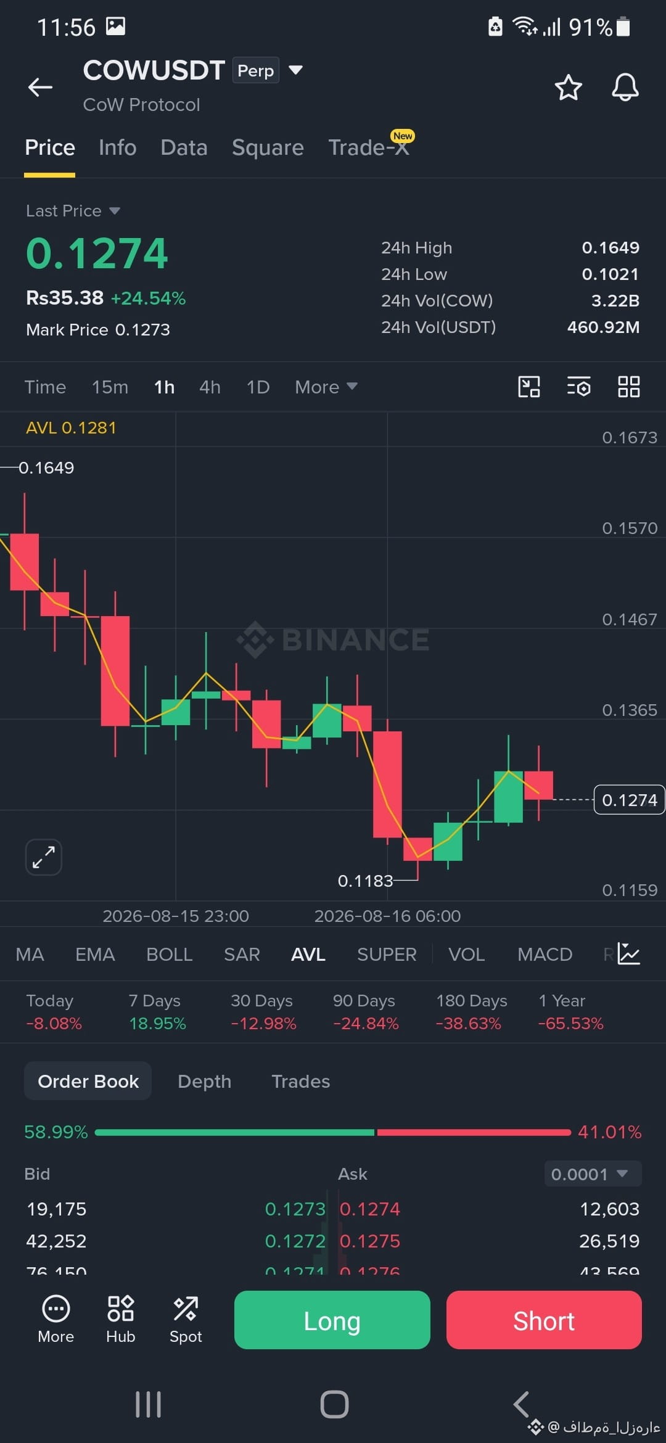This screenshot has width=666, height=1443.
Task: Tap the back arrow icon
Action: coord(40,87)
